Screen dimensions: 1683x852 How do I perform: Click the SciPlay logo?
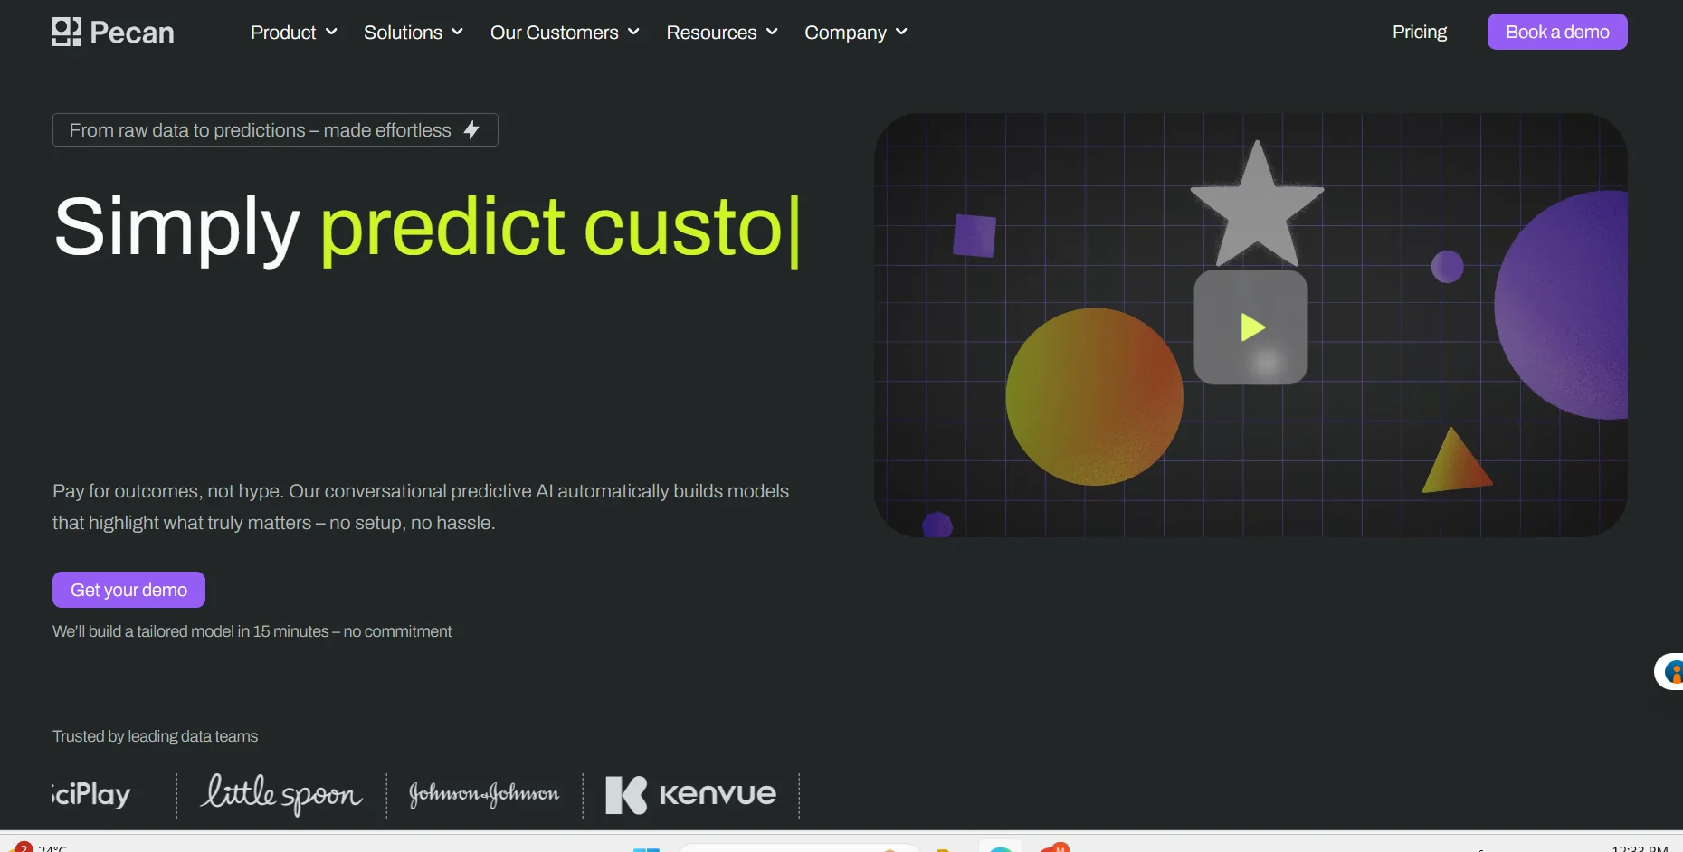tap(91, 794)
